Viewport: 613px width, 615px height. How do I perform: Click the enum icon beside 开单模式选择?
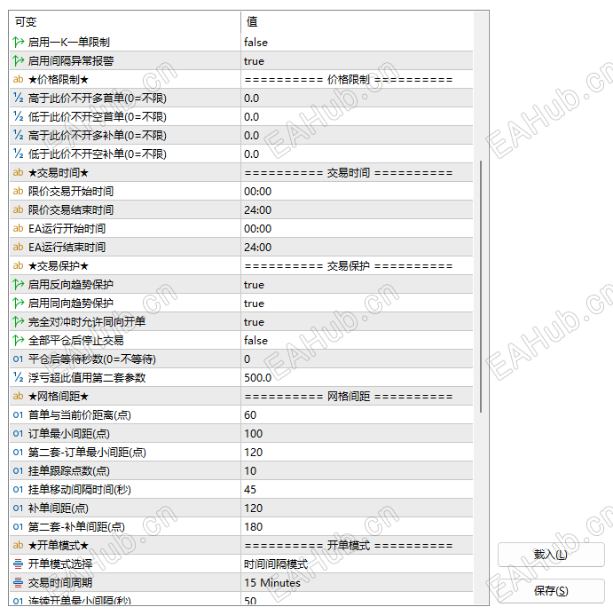pos(18,564)
